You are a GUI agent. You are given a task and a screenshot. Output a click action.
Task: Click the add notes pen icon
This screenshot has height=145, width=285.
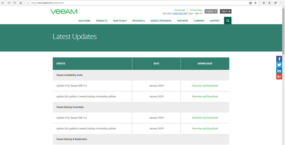270,3
